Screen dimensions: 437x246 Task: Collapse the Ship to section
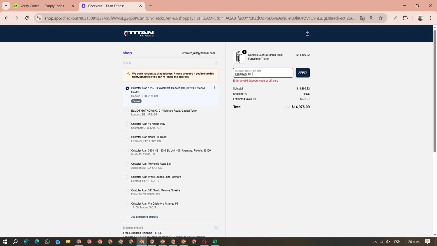coord(216,63)
